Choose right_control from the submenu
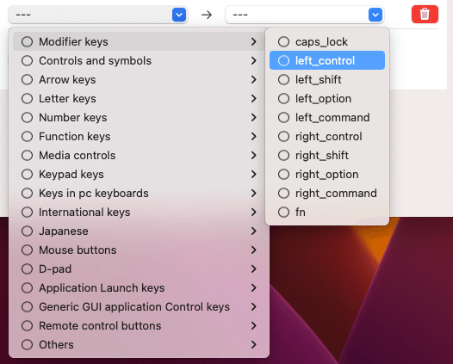Screen dimensions: 453x364 (327, 137)
